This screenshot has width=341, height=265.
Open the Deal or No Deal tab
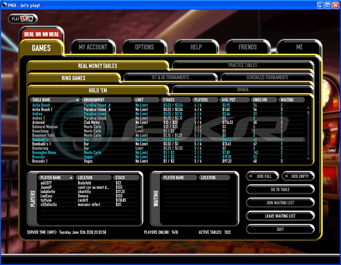(x=41, y=34)
